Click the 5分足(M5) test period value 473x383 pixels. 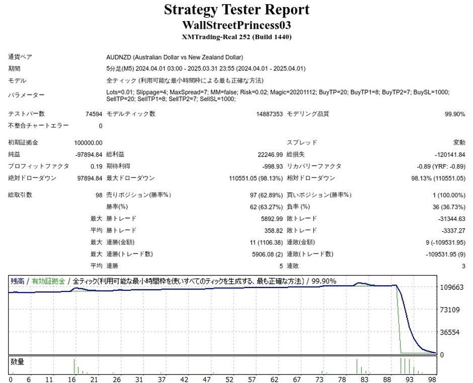(206, 69)
